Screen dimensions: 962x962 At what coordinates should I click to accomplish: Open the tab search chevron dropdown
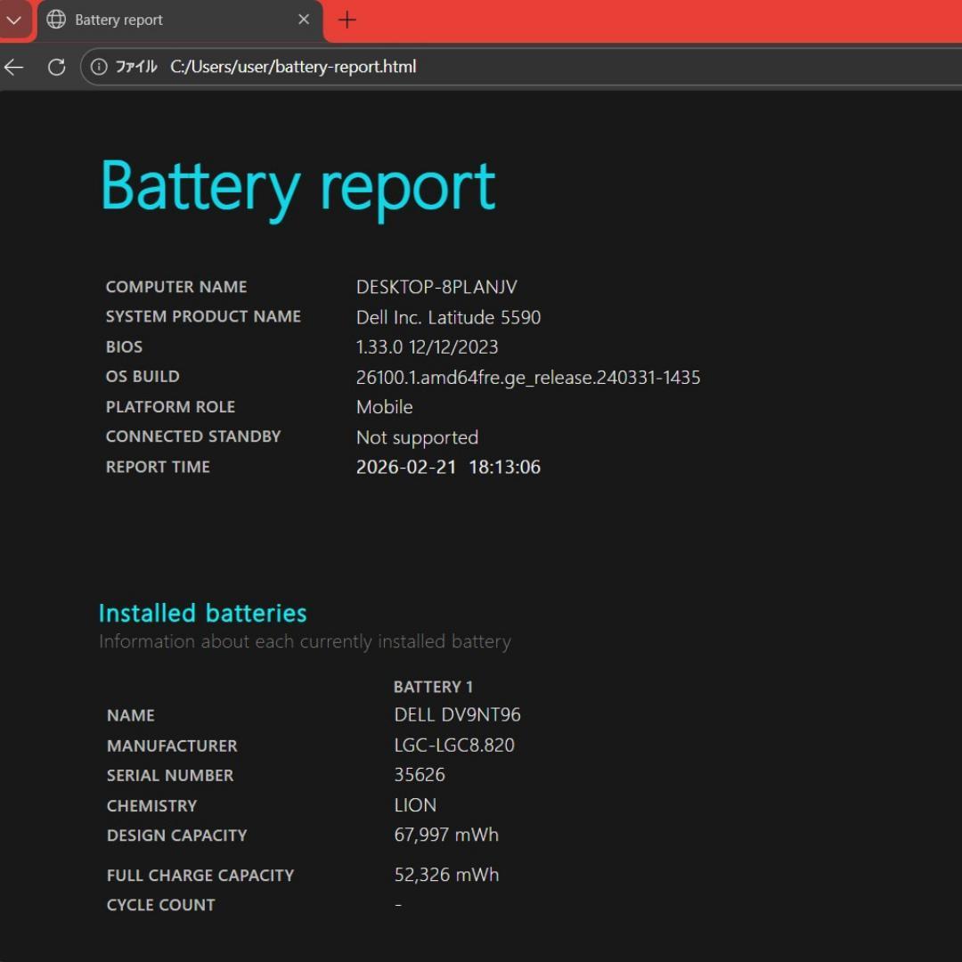[x=14, y=20]
